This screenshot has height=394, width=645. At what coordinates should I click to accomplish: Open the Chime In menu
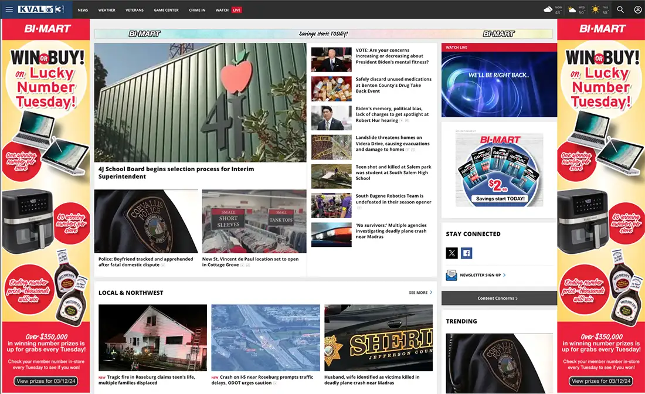click(x=197, y=10)
